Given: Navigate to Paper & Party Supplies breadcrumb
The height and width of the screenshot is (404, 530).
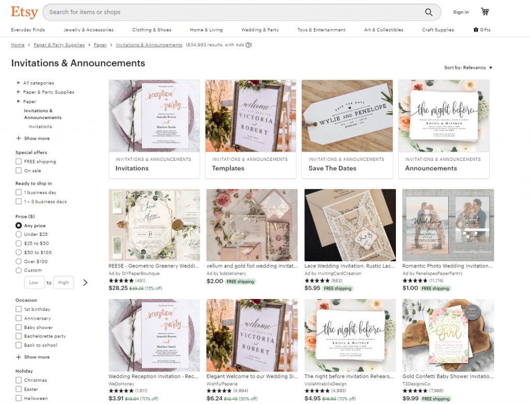Looking at the screenshot, I should pyautogui.click(x=60, y=45).
